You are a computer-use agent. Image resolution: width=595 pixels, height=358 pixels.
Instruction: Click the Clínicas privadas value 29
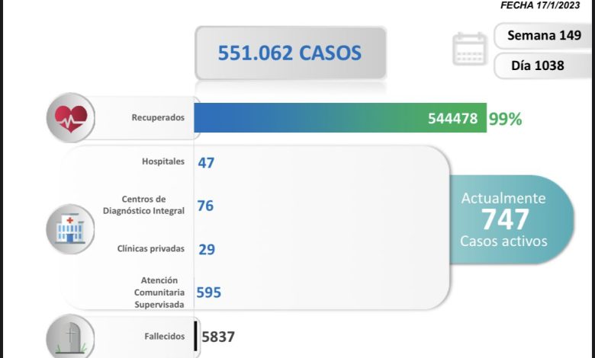tap(205, 249)
